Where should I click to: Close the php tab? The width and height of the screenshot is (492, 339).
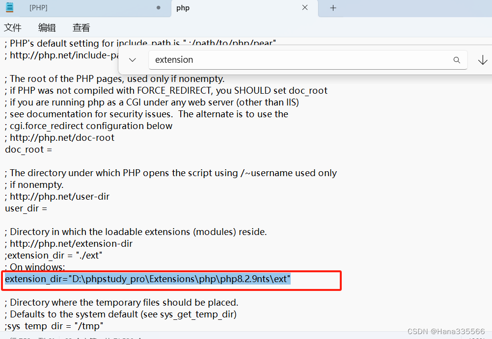304,7
